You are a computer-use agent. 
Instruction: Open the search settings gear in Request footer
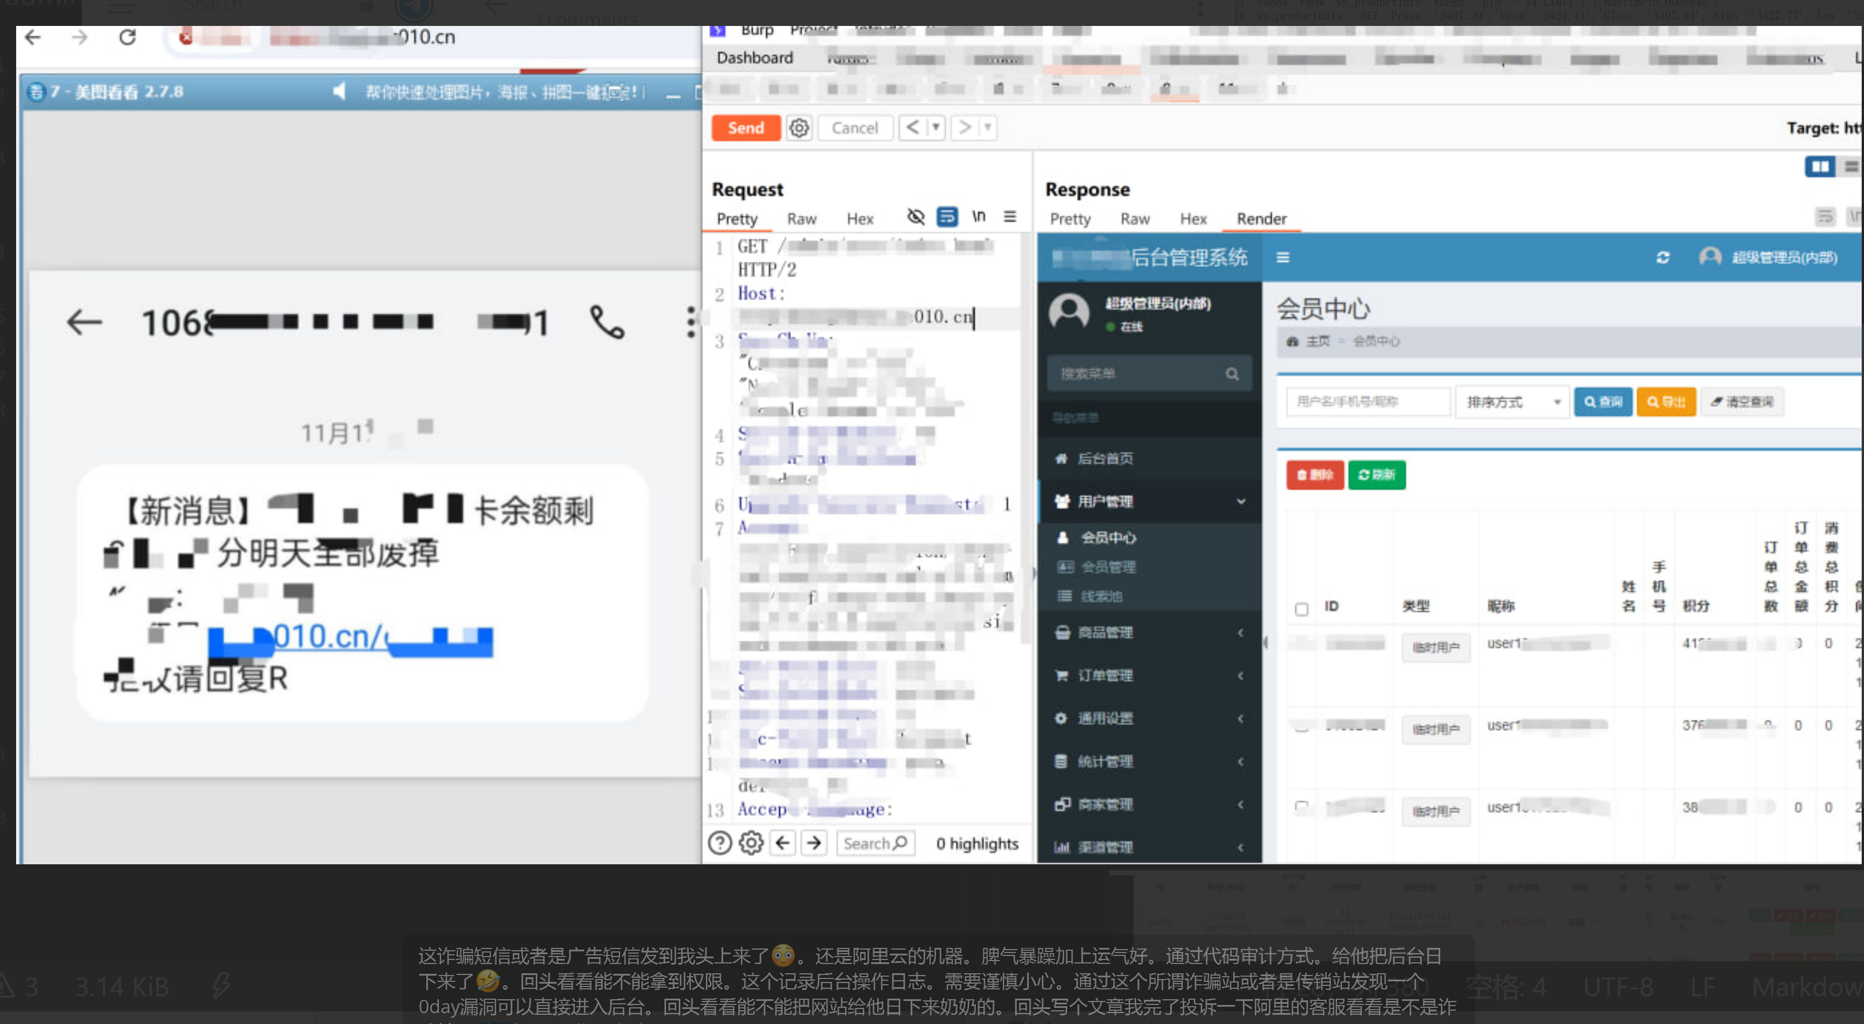pyautogui.click(x=750, y=843)
